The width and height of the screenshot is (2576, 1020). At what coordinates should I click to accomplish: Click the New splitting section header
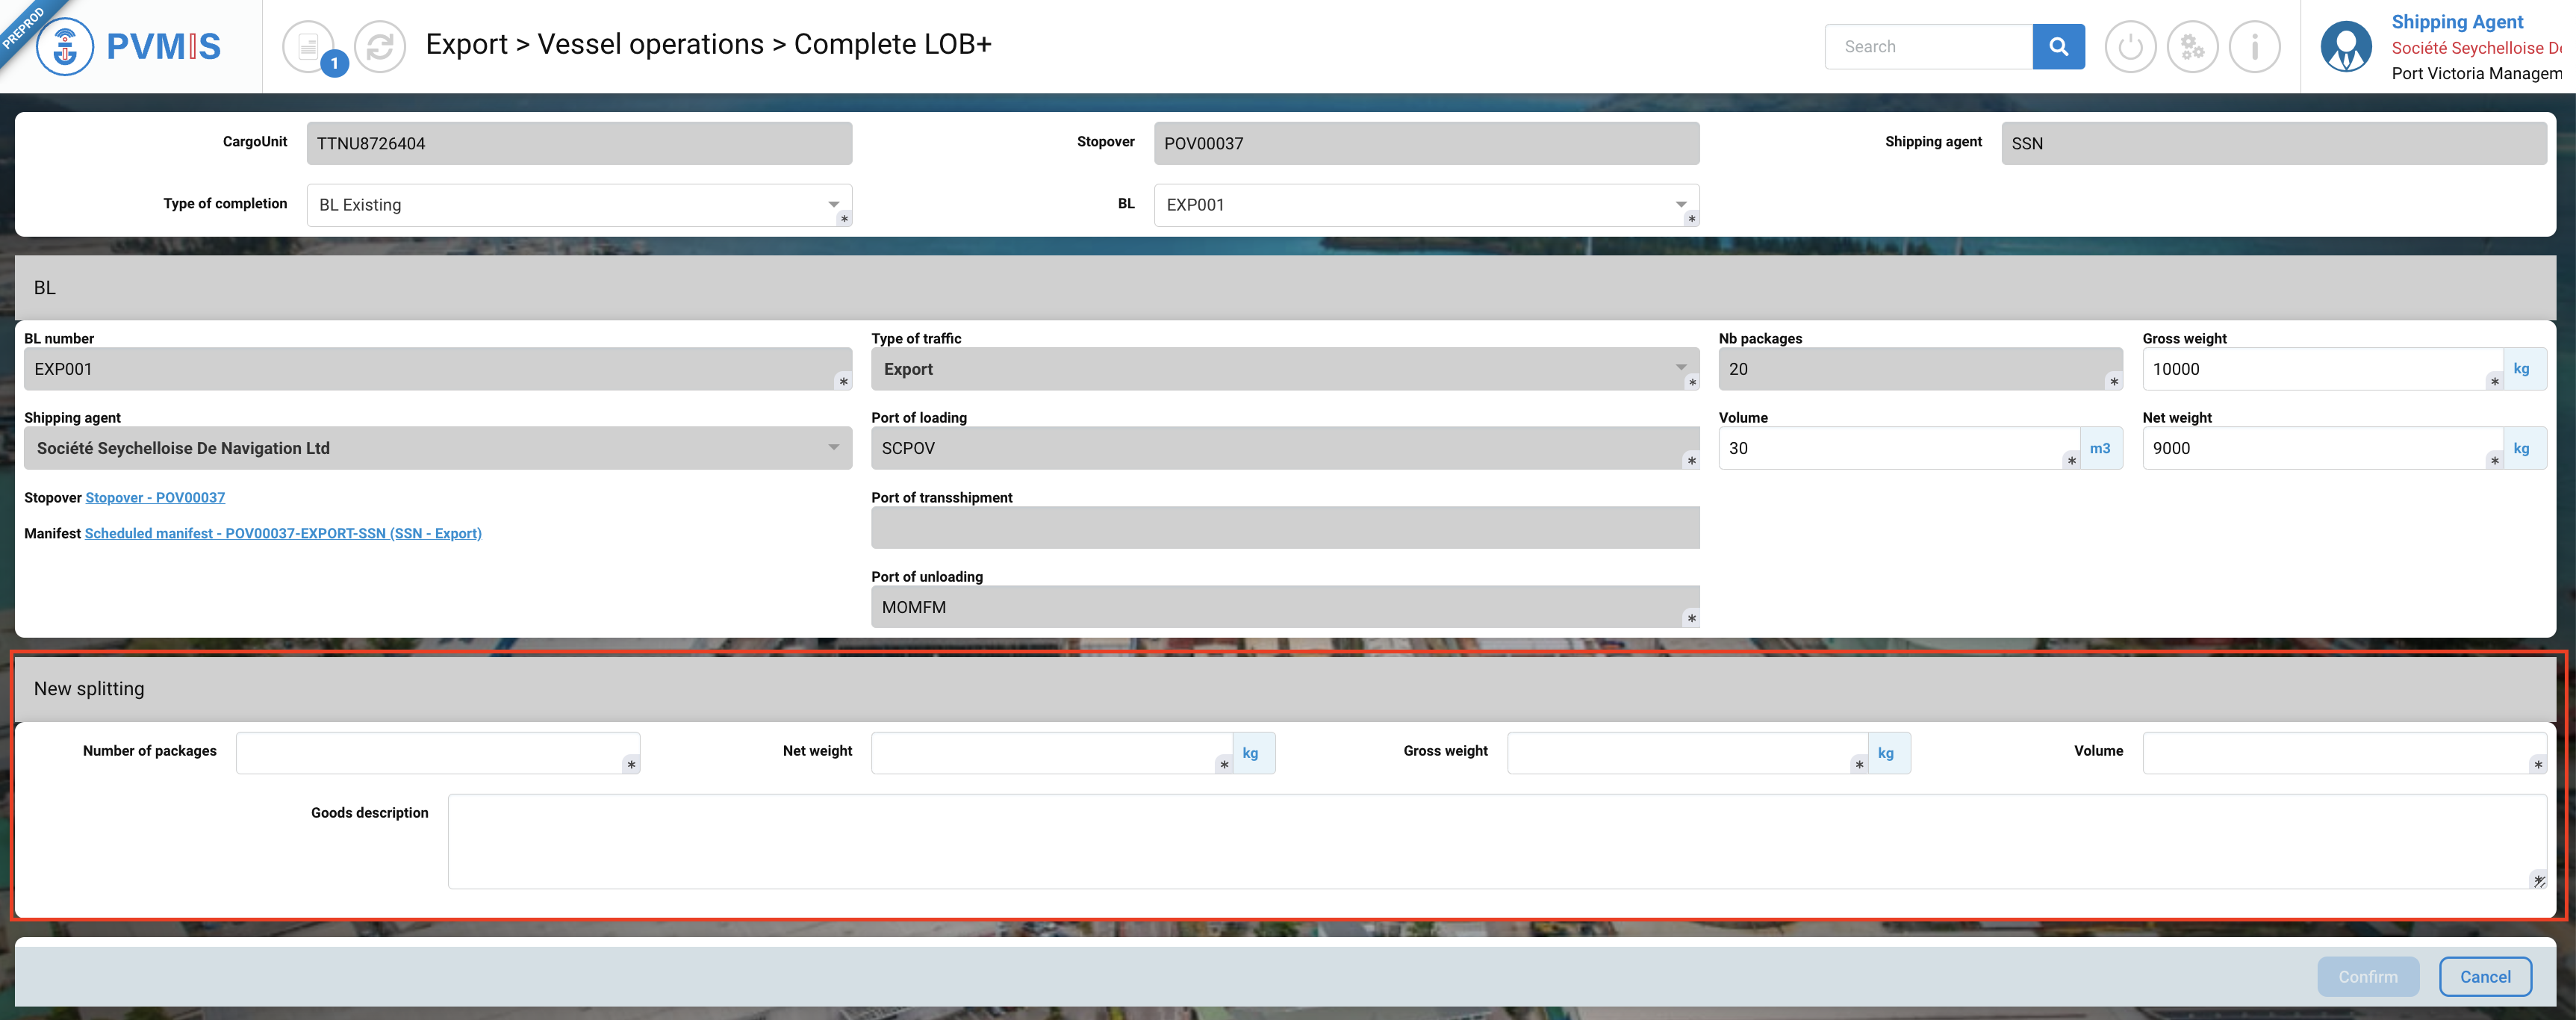pos(1285,689)
